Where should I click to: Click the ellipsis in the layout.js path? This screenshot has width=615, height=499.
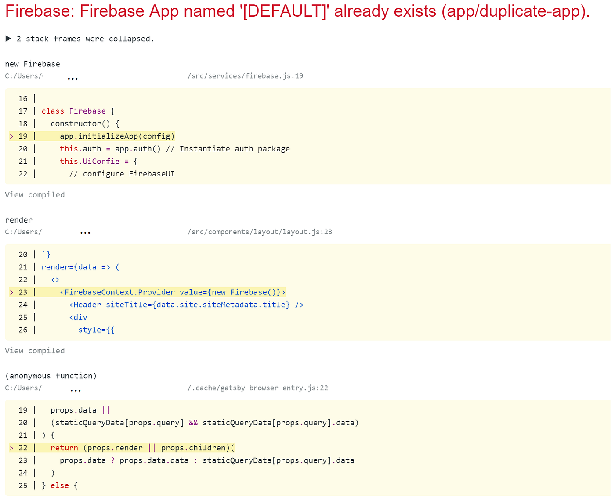[x=85, y=233]
